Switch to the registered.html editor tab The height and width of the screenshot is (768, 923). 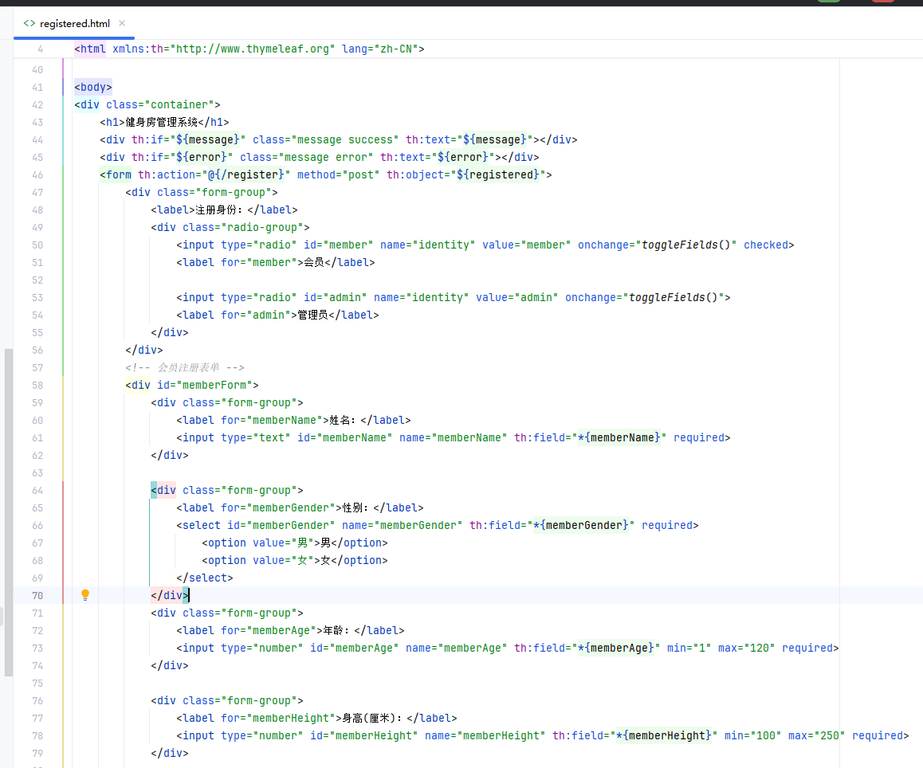[74, 24]
